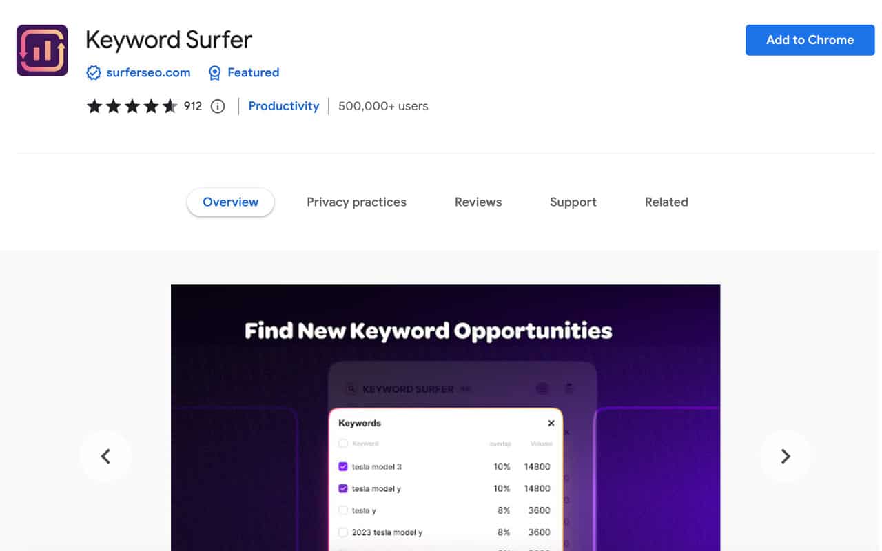The width and height of the screenshot is (882, 551).
Task: Open the Reviews tab
Action: tap(478, 202)
